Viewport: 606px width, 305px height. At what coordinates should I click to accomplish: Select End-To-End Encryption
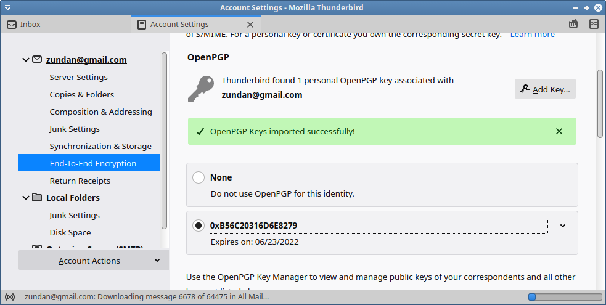point(89,163)
